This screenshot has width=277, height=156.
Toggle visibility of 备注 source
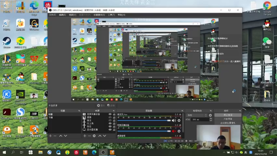point(110,120)
